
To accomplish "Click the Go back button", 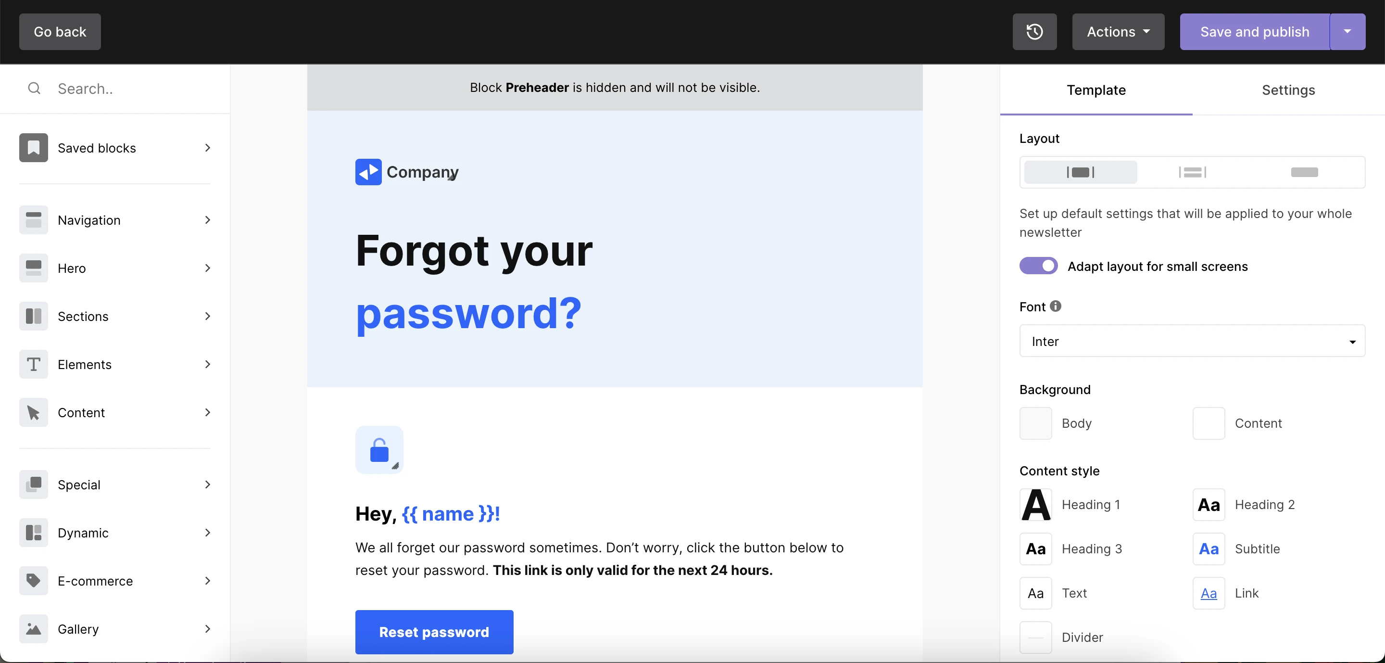I will [60, 32].
